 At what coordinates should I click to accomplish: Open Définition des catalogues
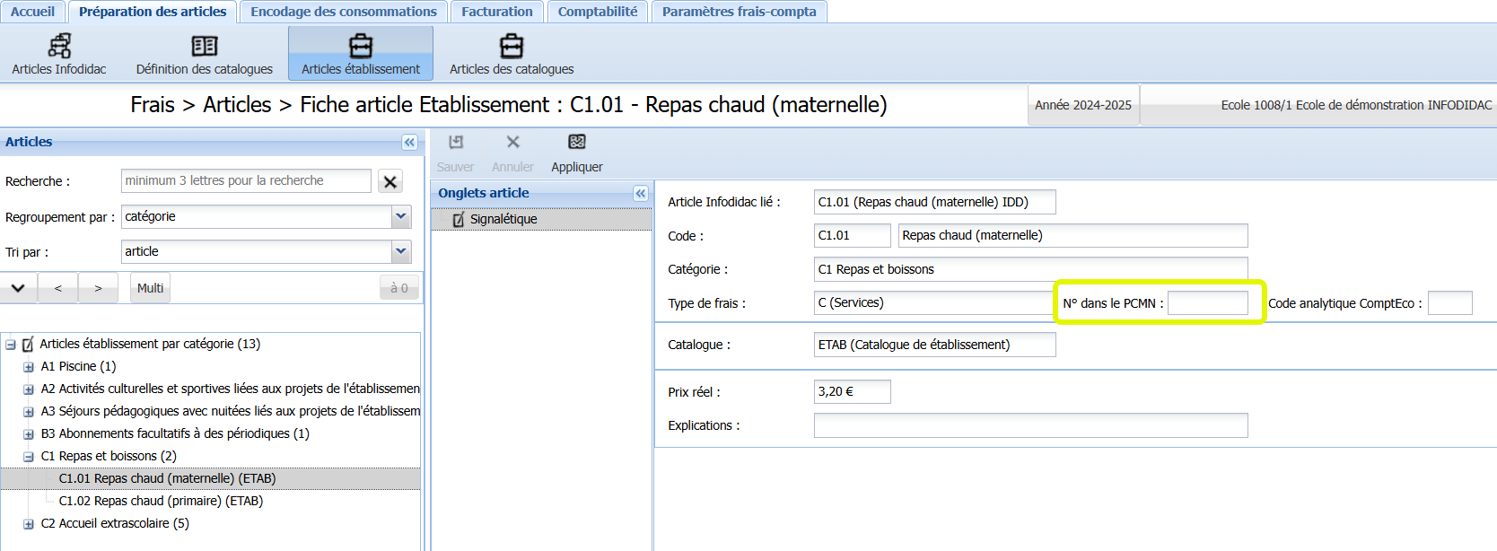point(205,54)
